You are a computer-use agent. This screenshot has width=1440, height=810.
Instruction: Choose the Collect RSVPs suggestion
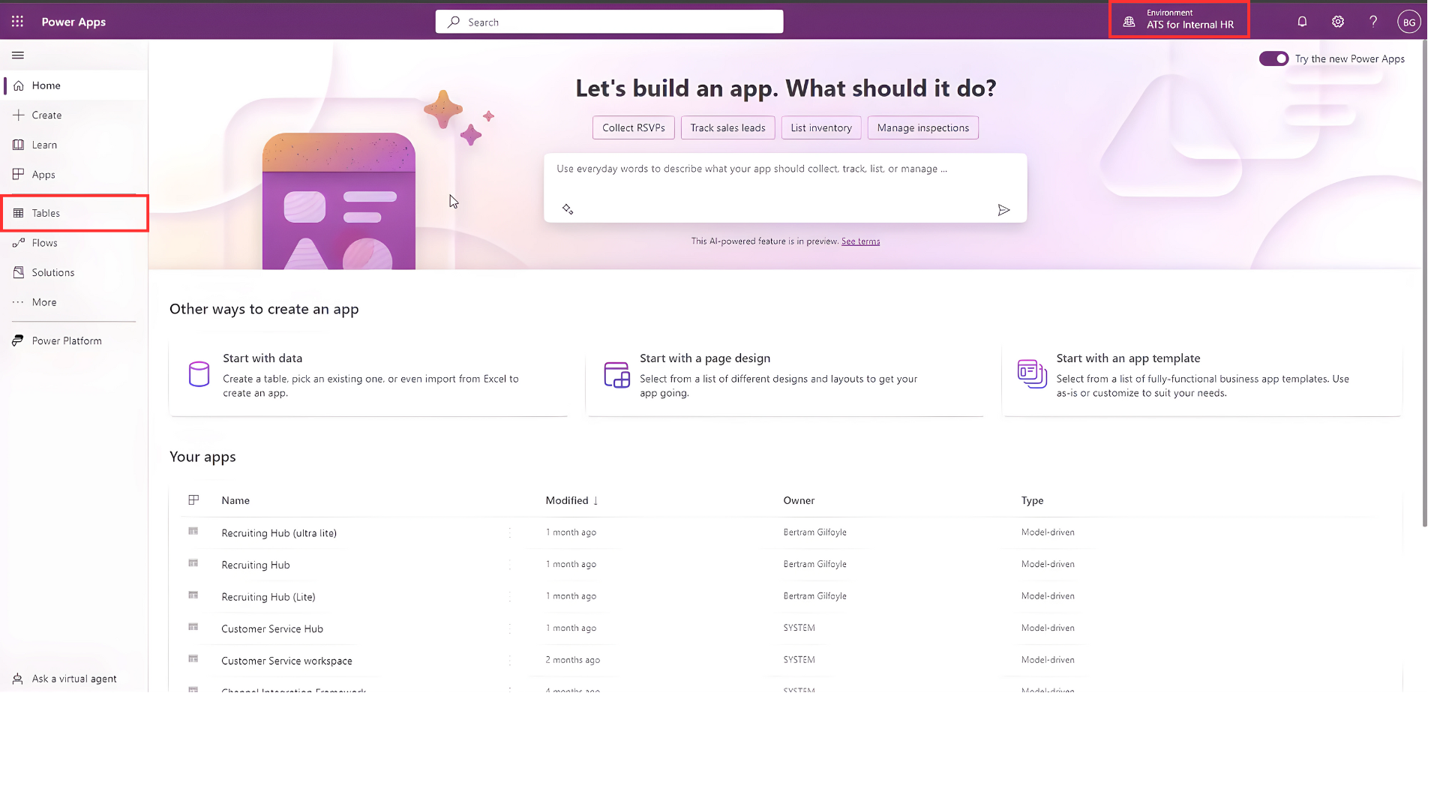click(x=634, y=127)
